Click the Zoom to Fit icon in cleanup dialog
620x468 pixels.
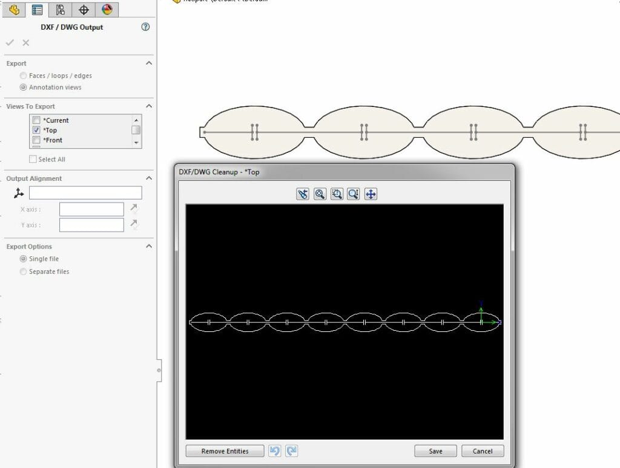(x=320, y=193)
